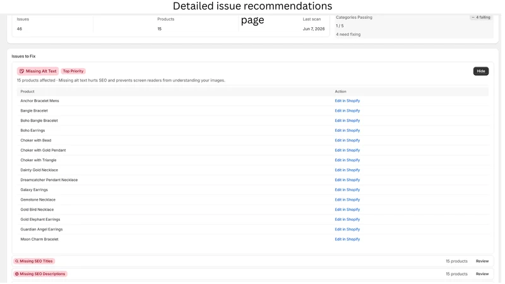The image size is (505, 284).
Task: Click the Missing SEO Descriptions badge icon
Action: tap(17, 274)
